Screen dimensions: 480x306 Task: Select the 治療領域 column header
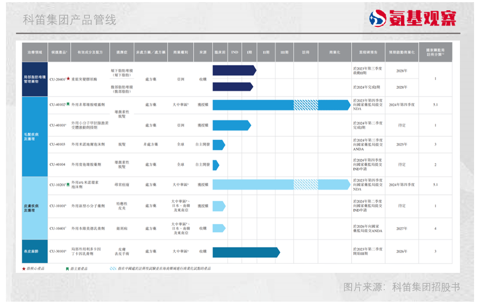[x=35, y=53]
